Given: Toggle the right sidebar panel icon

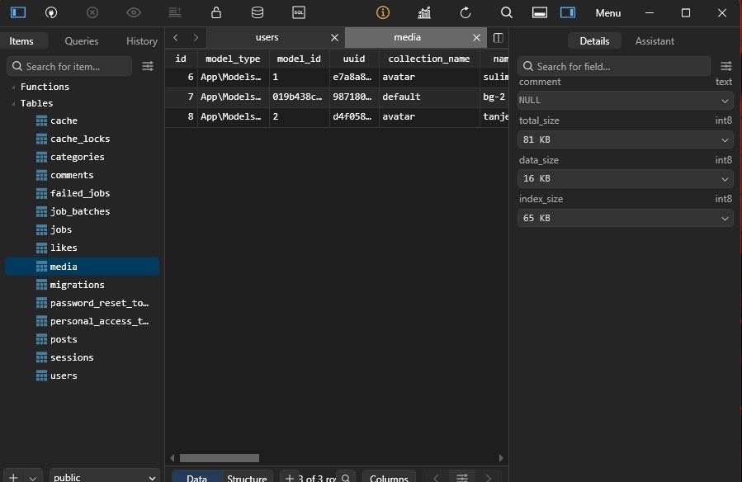Looking at the screenshot, I should tap(567, 12).
